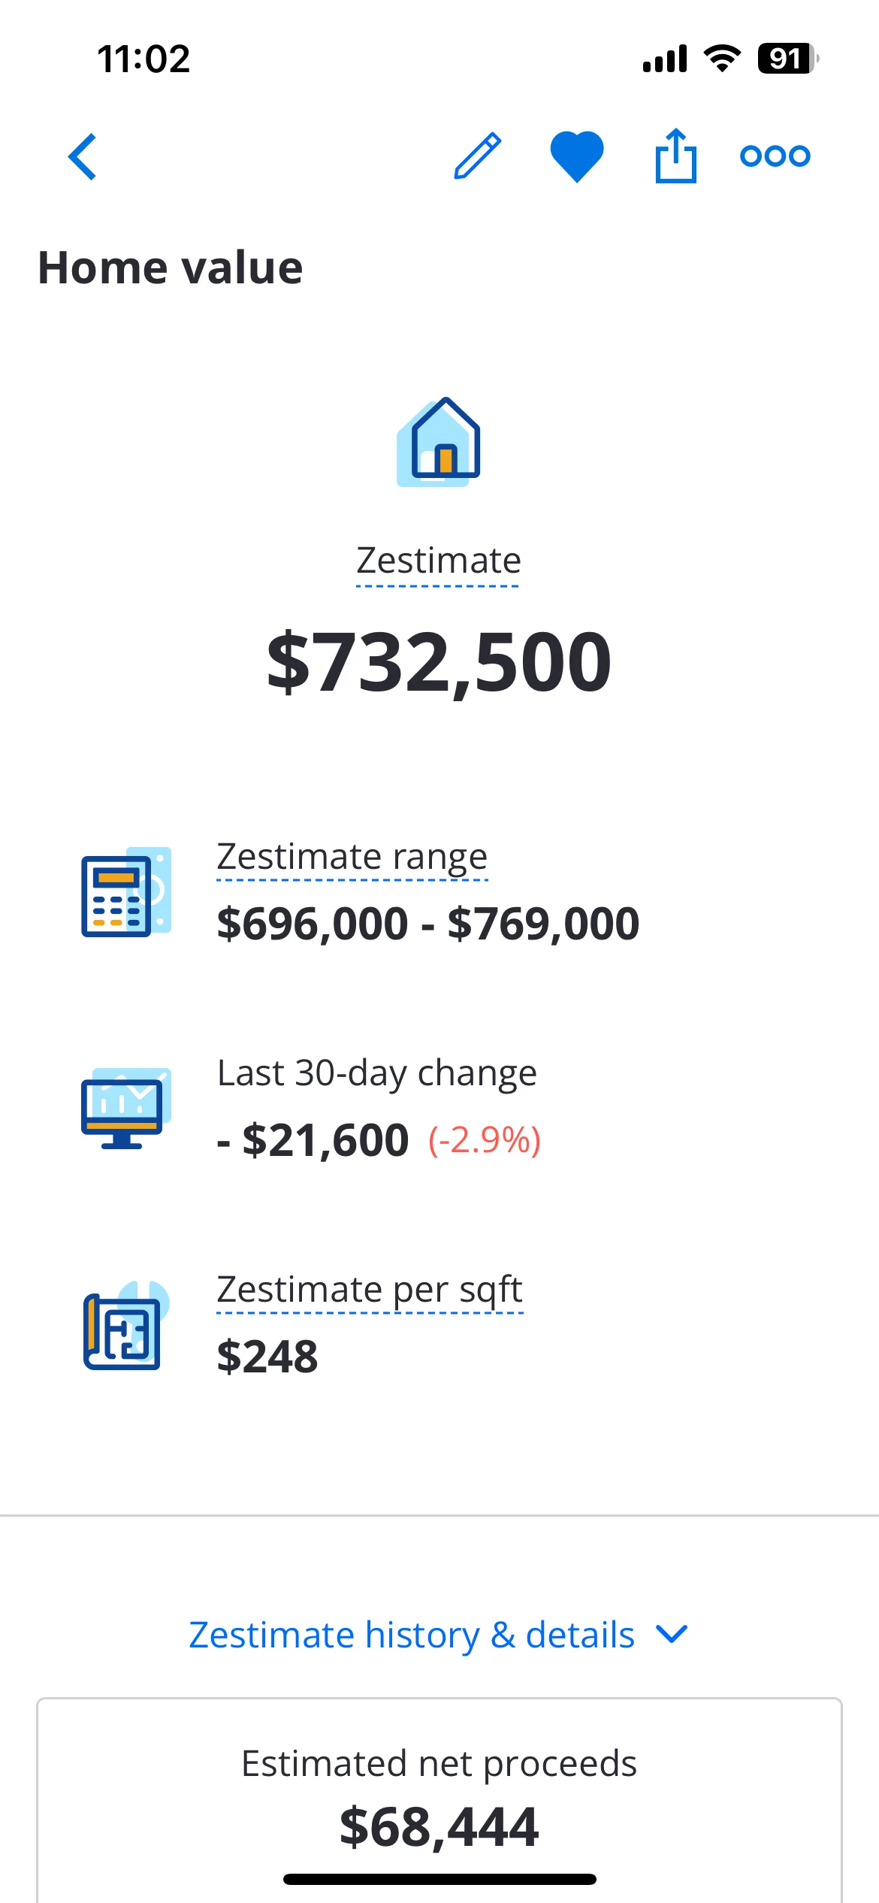The height and width of the screenshot is (1903, 879).
Task: Toggle the saved home heart icon
Action: (577, 156)
